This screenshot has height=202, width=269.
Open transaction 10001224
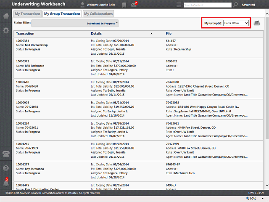(x=23, y=123)
